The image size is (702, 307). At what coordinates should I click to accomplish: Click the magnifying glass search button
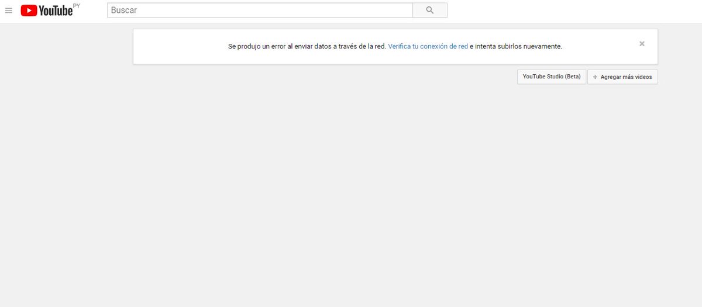point(430,10)
